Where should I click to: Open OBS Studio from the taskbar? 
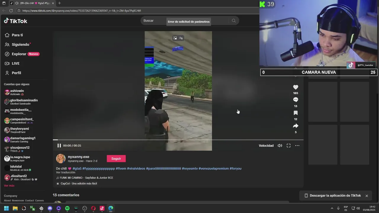click(85, 208)
